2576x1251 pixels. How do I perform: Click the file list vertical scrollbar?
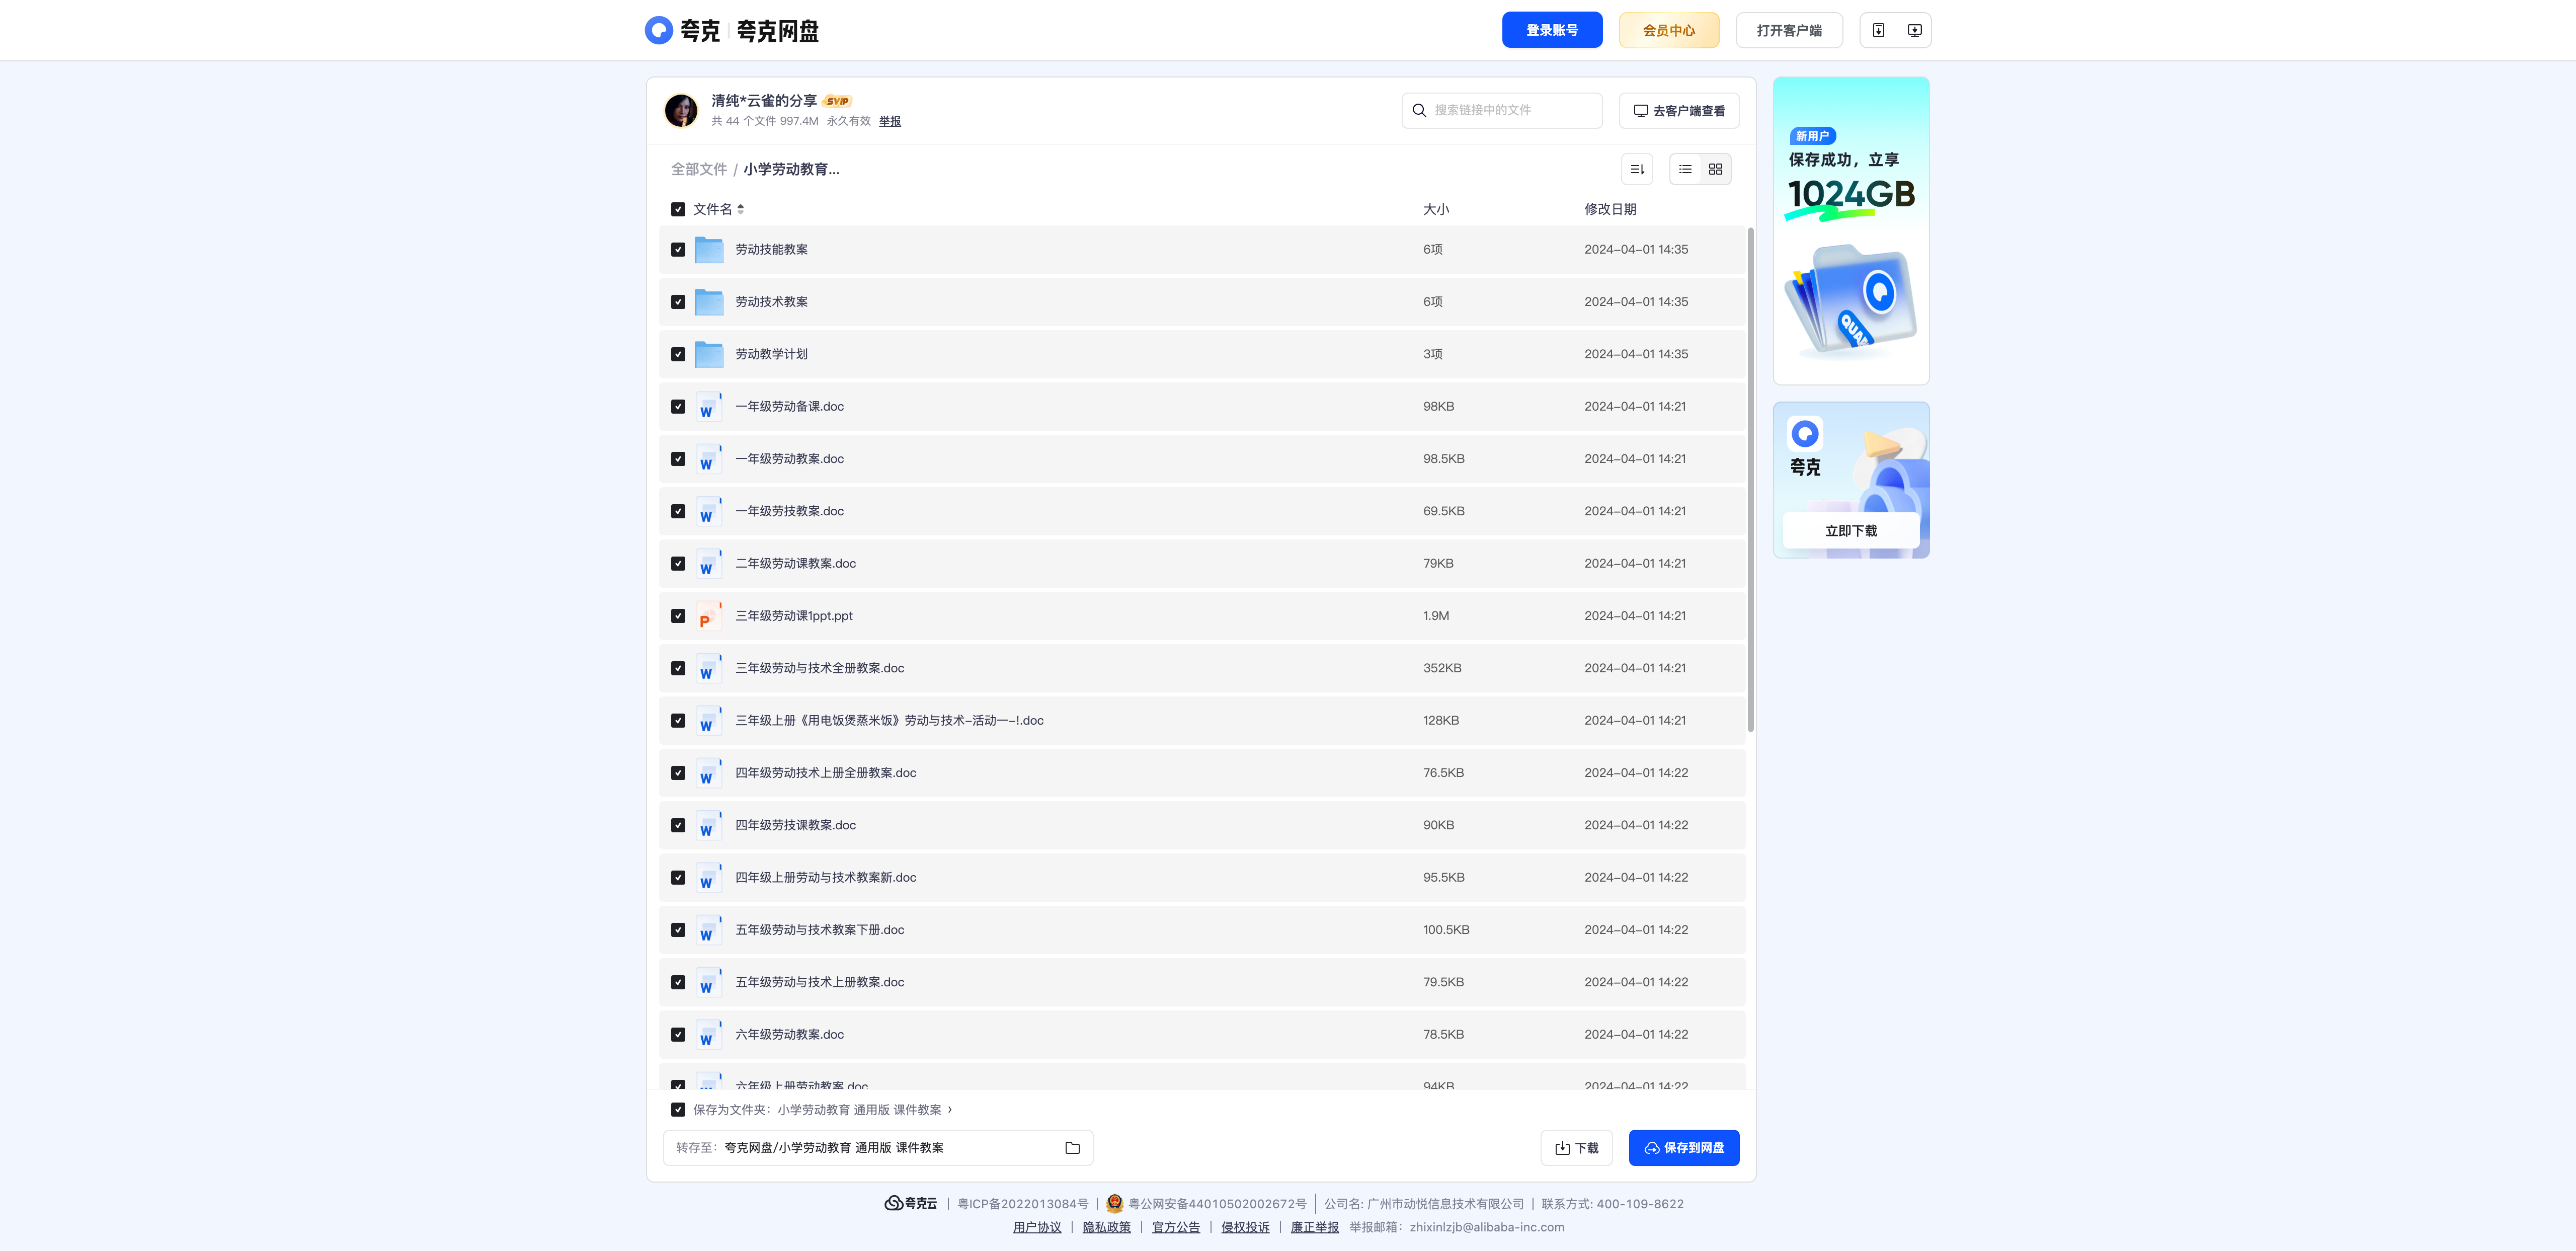click(1750, 480)
